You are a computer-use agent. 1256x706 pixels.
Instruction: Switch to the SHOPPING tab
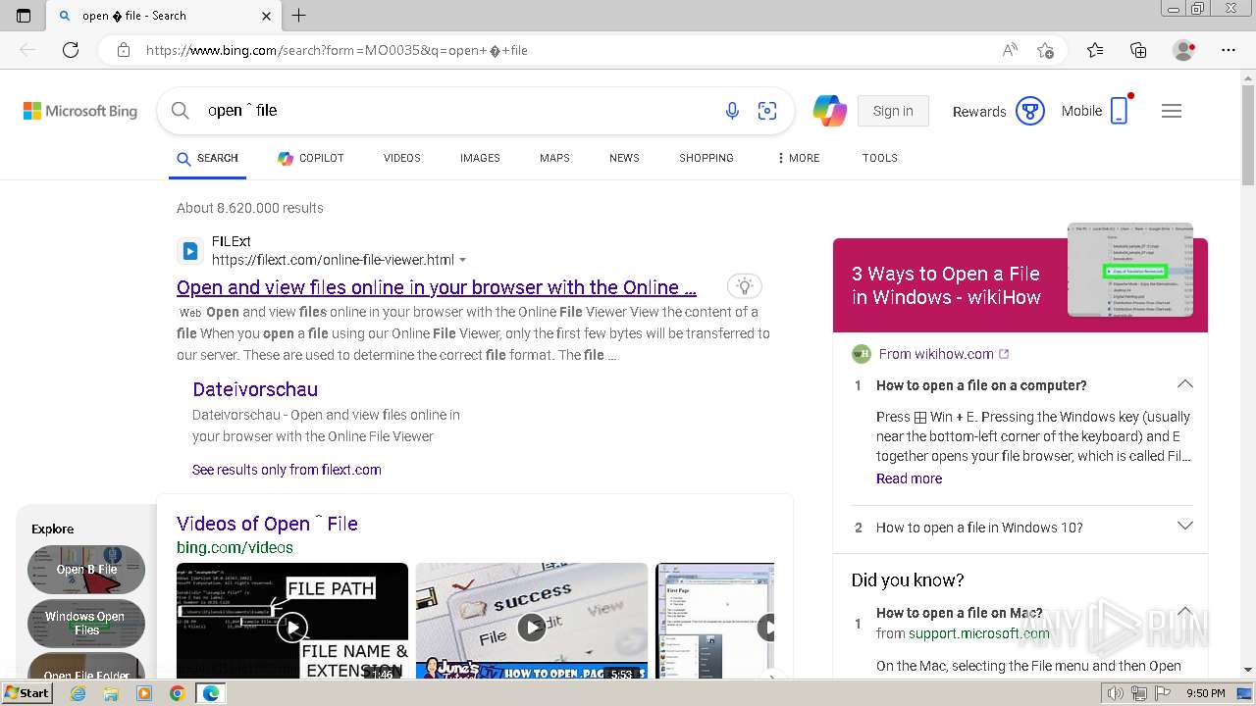[x=706, y=158]
